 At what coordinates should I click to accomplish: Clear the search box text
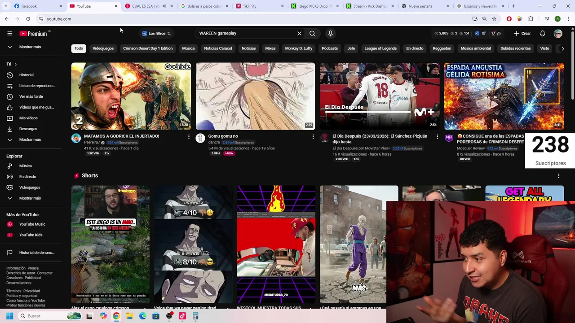pos(299,33)
